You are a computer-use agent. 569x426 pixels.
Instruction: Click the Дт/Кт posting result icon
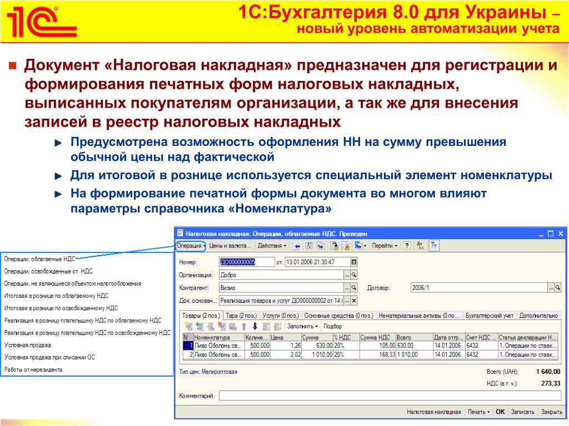click(420, 246)
